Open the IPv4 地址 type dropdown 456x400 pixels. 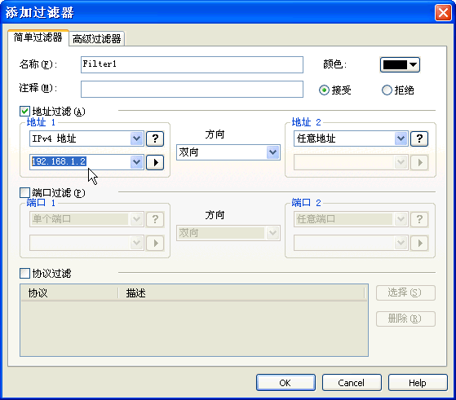tap(136, 138)
